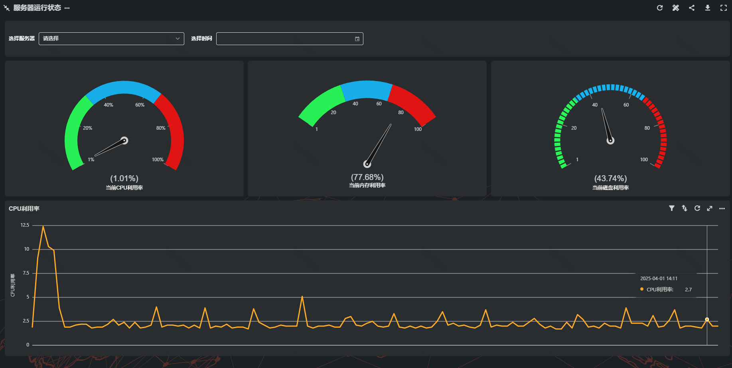This screenshot has width=732, height=368.
Task: Refresh the dashboard from the top toolbar
Action: (660, 8)
